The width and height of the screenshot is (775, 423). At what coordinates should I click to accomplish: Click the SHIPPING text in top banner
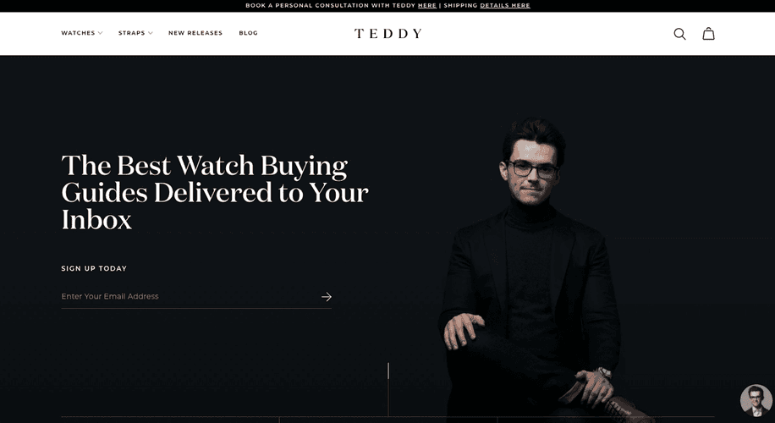(460, 5)
